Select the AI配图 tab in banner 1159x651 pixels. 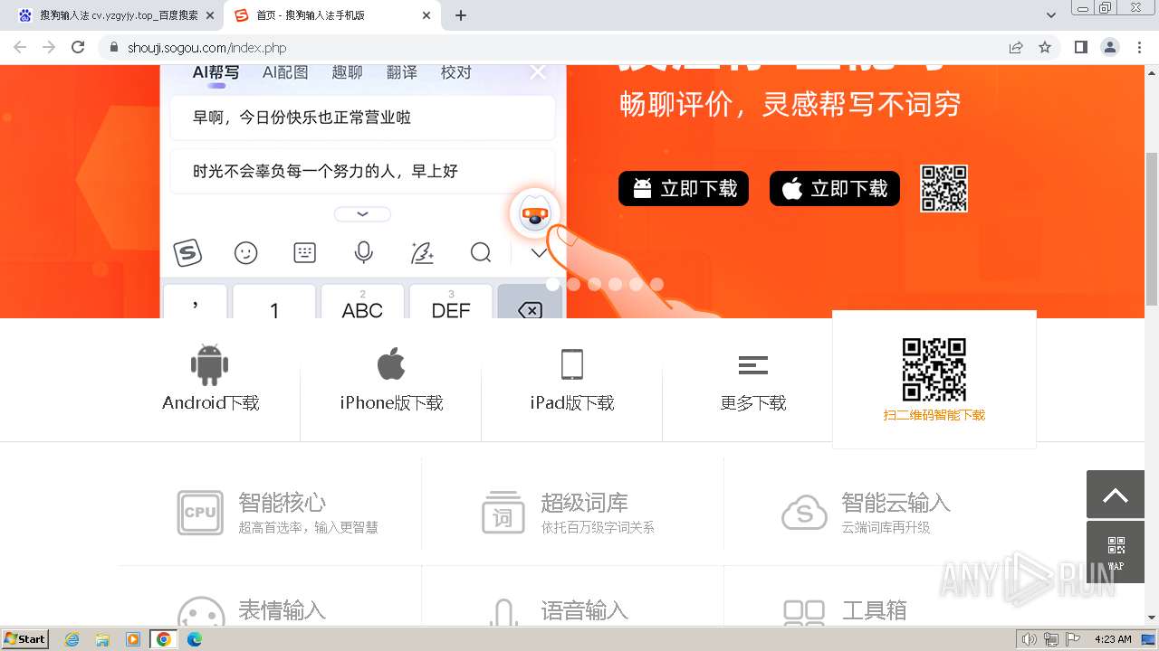[x=285, y=72]
